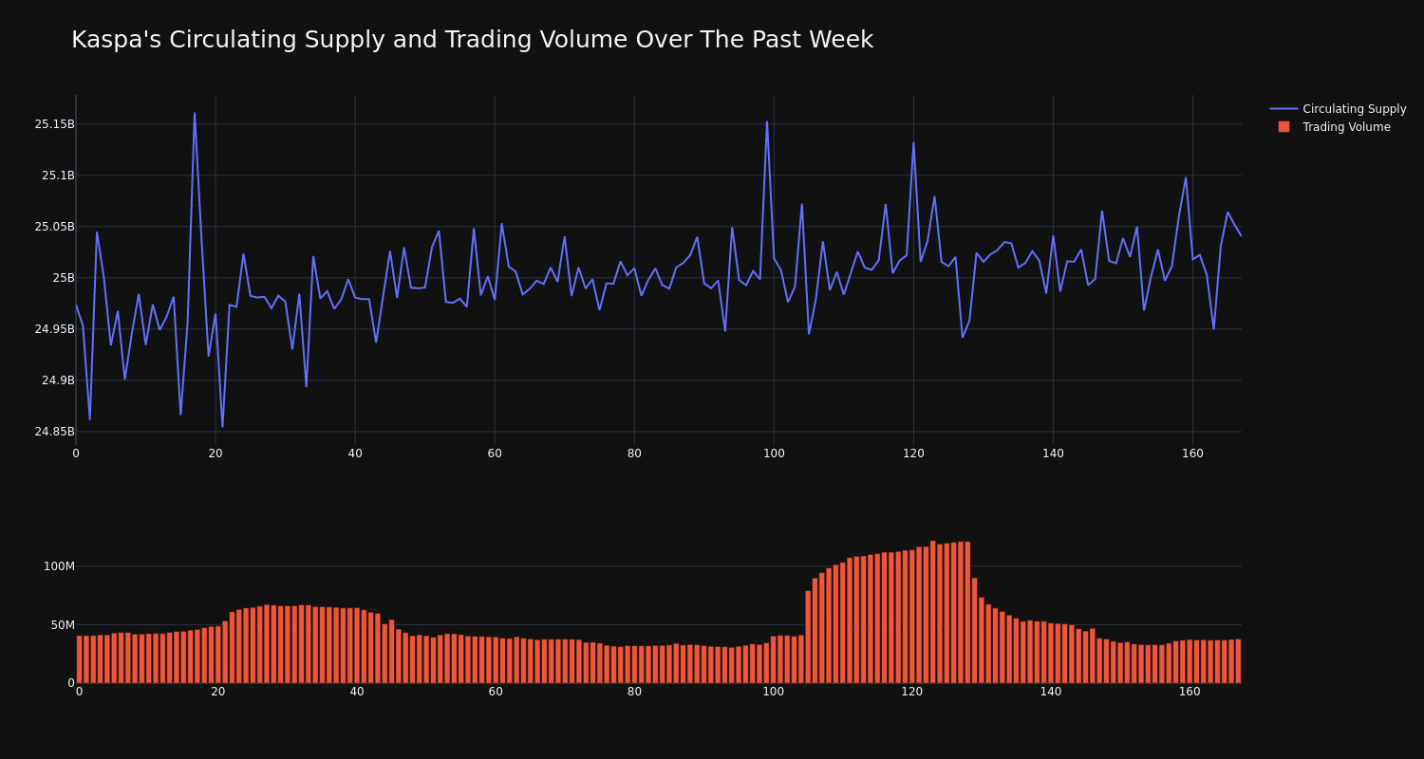This screenshot has width=1424, height=759.
Task: Click the supply spike at x=120
Action: coord(913,143)
